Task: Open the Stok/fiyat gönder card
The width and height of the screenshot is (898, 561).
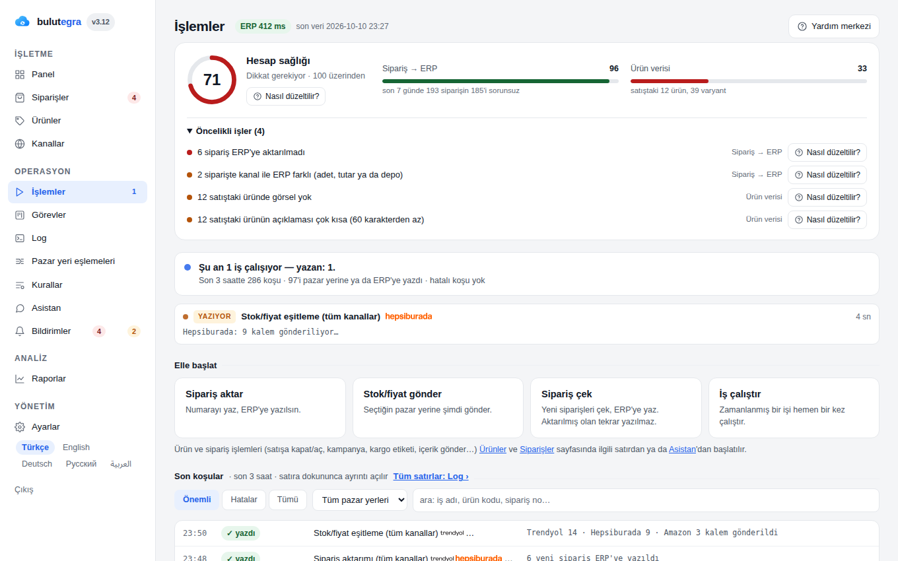Action: tap(438, 408)
